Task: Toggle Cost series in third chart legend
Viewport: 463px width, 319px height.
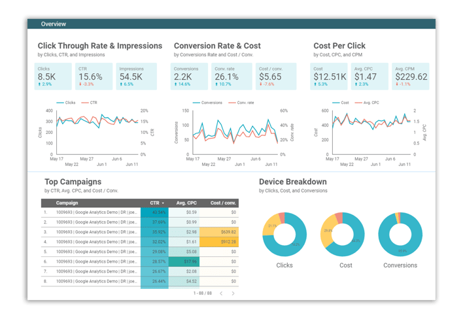Action: (341, 103)
